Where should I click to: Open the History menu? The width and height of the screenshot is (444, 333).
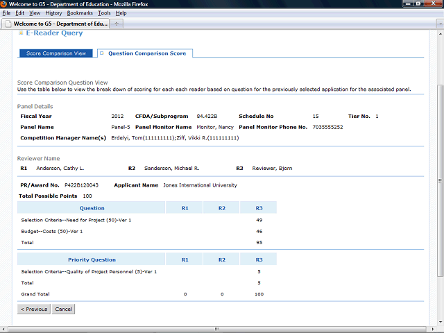[53, 13]
